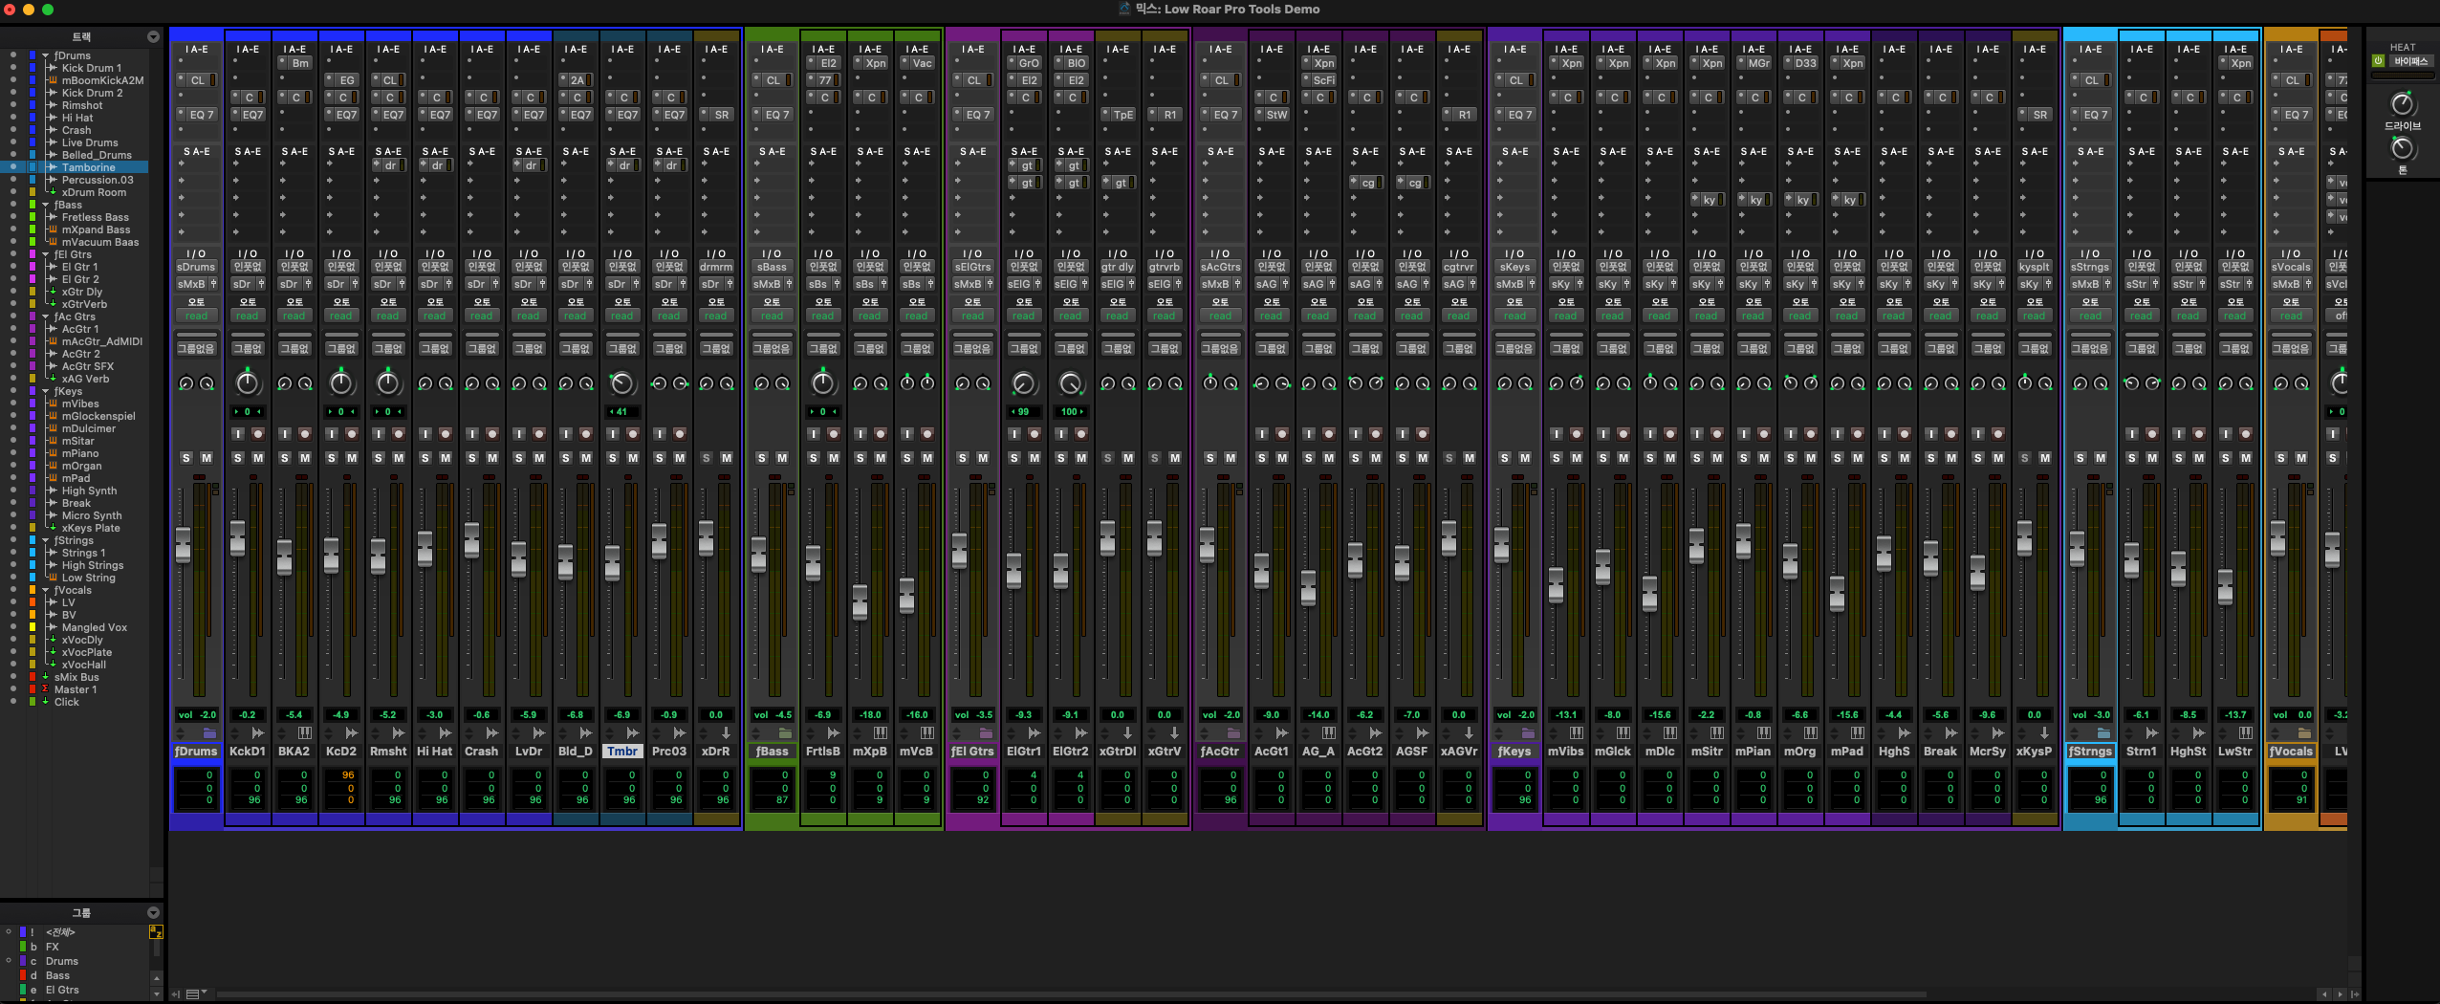
Task: Mute the Tmbr channel
Action: pos(633,458)
